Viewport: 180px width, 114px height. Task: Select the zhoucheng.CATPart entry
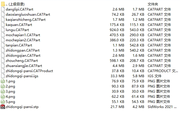coord(22,60)
